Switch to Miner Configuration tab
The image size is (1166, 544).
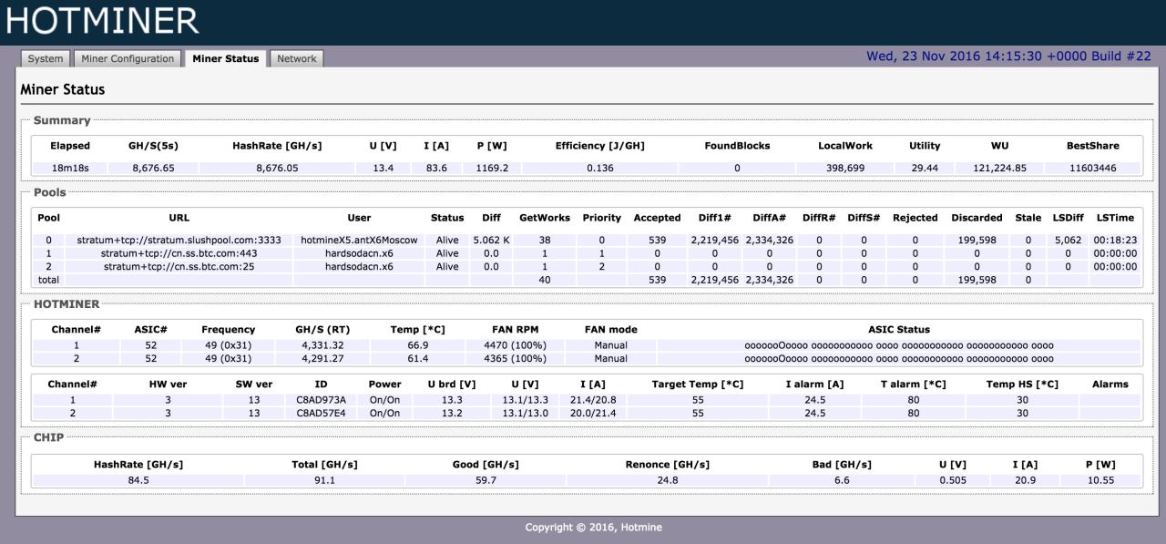(128, 58)
